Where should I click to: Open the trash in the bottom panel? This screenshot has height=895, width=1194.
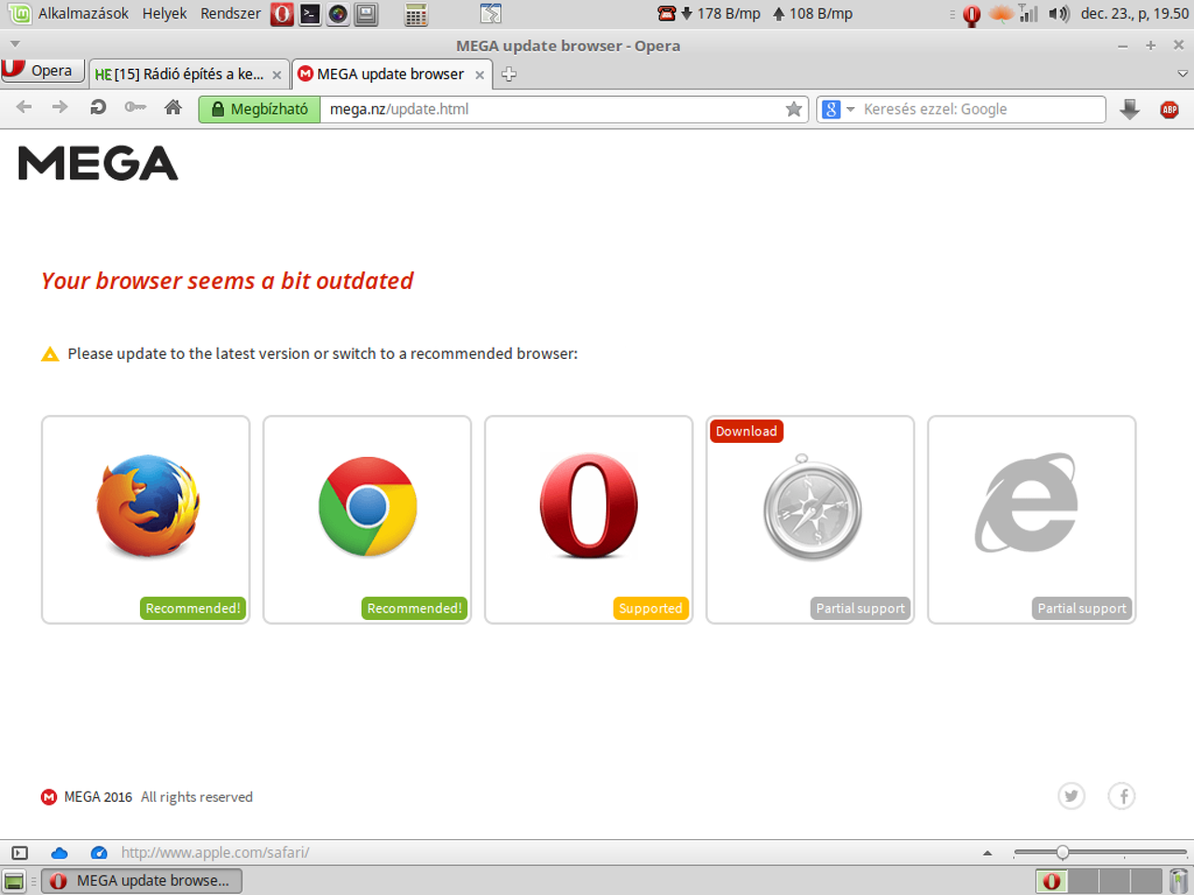coord(1179,881)
